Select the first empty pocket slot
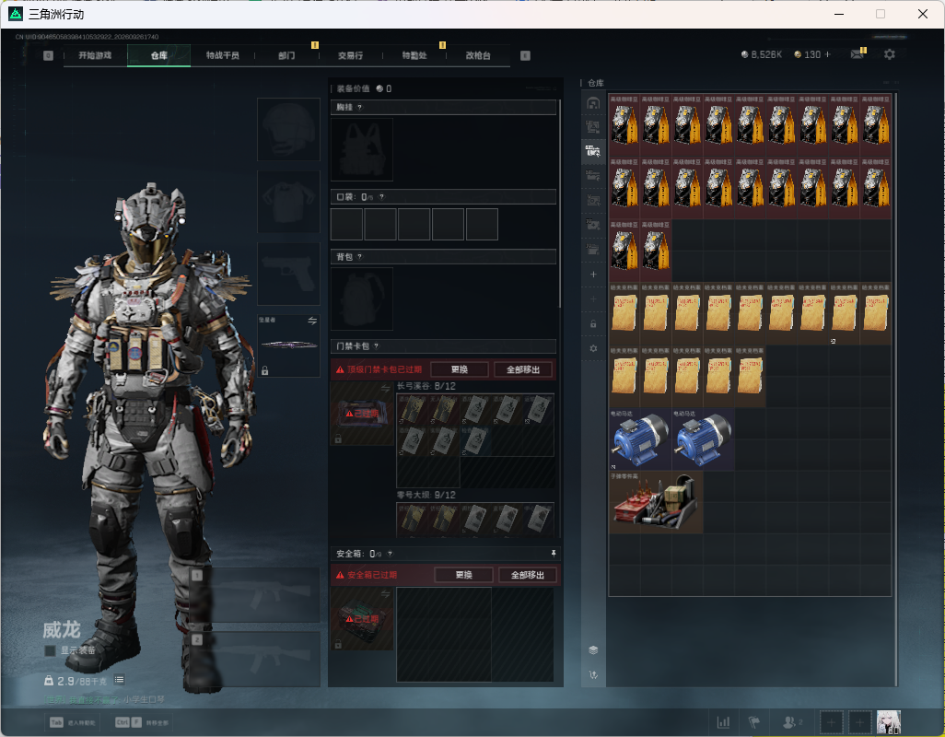This screenshot has height=737, width=945. click(x=346, y=224)
